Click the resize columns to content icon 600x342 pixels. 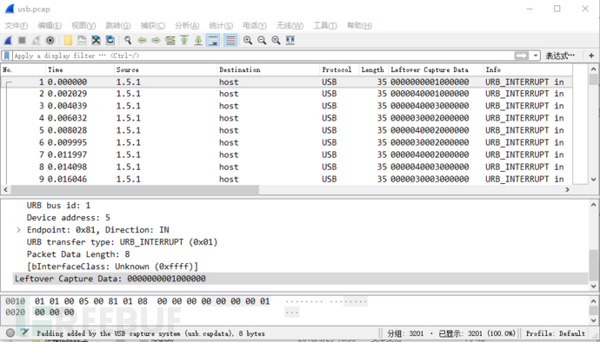click(290, 40)
